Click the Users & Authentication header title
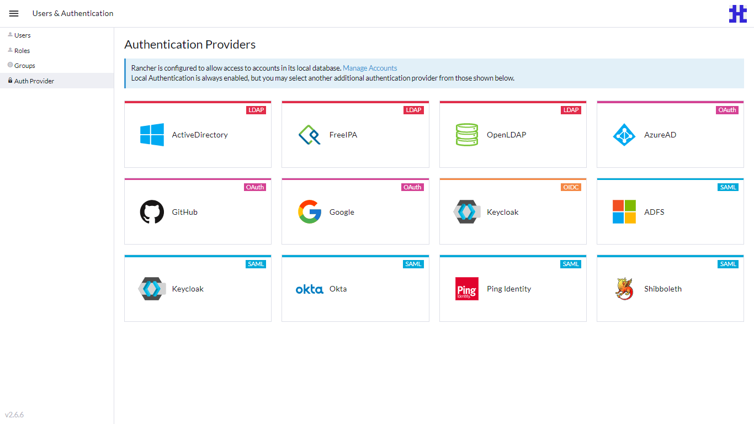Screen dimensions: 754x424 pos(73,13)
